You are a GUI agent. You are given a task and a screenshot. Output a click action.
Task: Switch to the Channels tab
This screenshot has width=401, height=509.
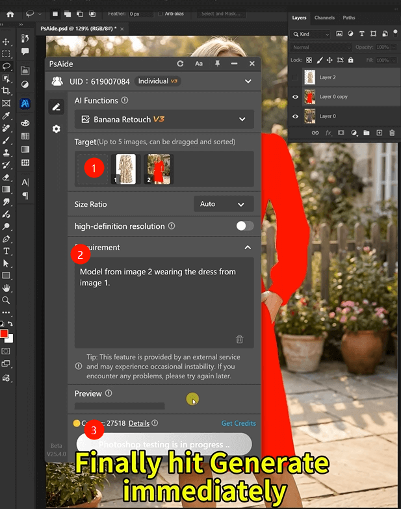click(324, 18)
